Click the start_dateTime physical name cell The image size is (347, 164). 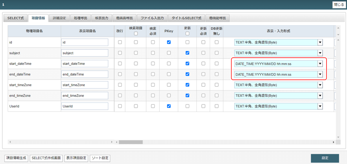click(x=34, y=64)
